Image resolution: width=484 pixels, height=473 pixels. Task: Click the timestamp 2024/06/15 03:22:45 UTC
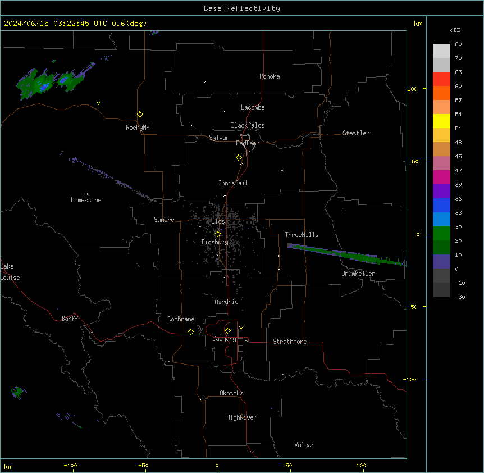56,24
